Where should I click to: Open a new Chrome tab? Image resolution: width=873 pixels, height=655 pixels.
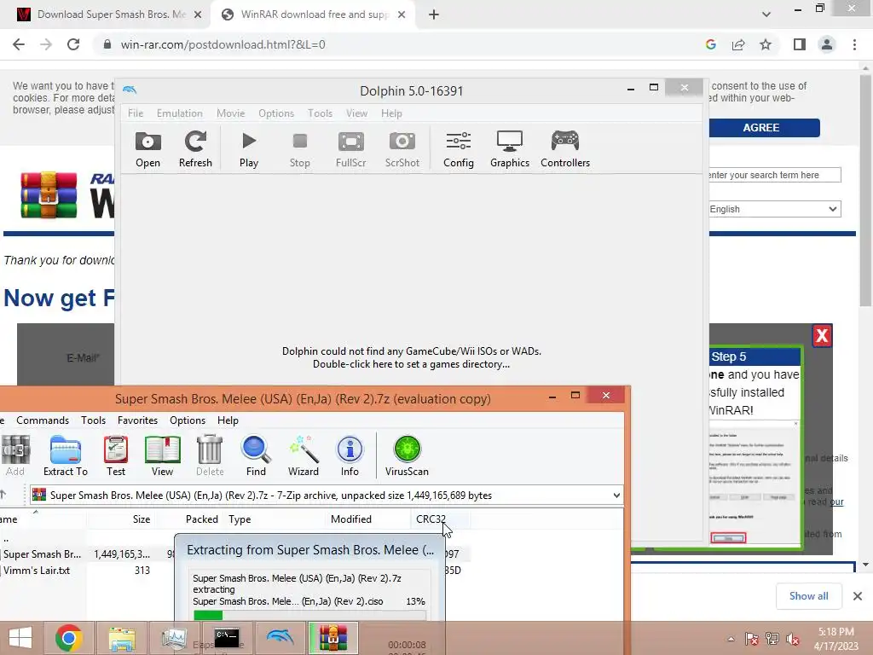(x=434, y=14)
